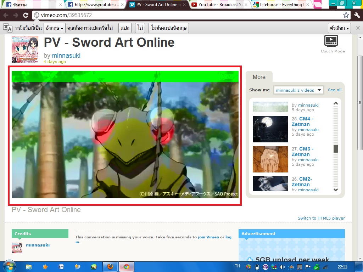The height and width of the screenshot is (272, 363).
Task: Click the browser Forward arrow
Action: (x=16, y=15)
